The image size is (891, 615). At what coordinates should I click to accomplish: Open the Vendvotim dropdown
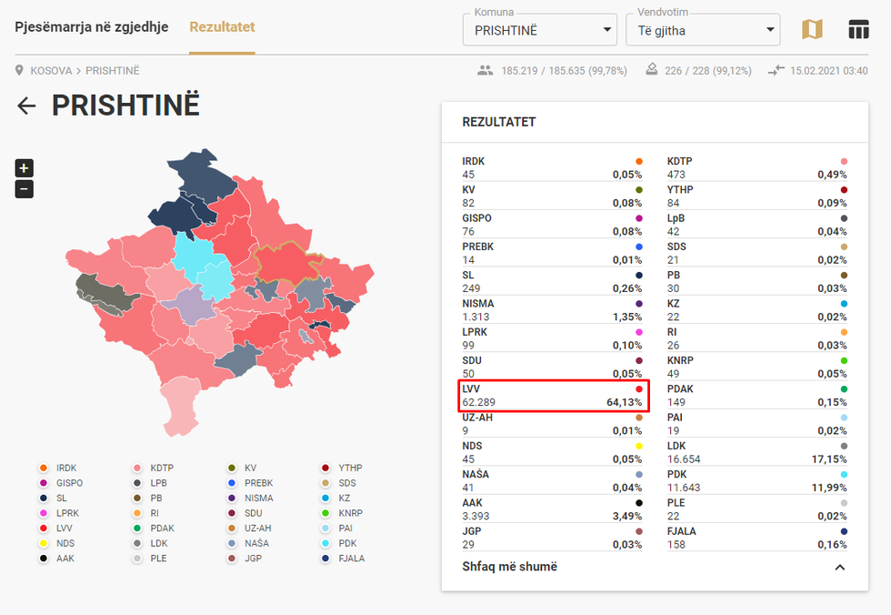702,30
